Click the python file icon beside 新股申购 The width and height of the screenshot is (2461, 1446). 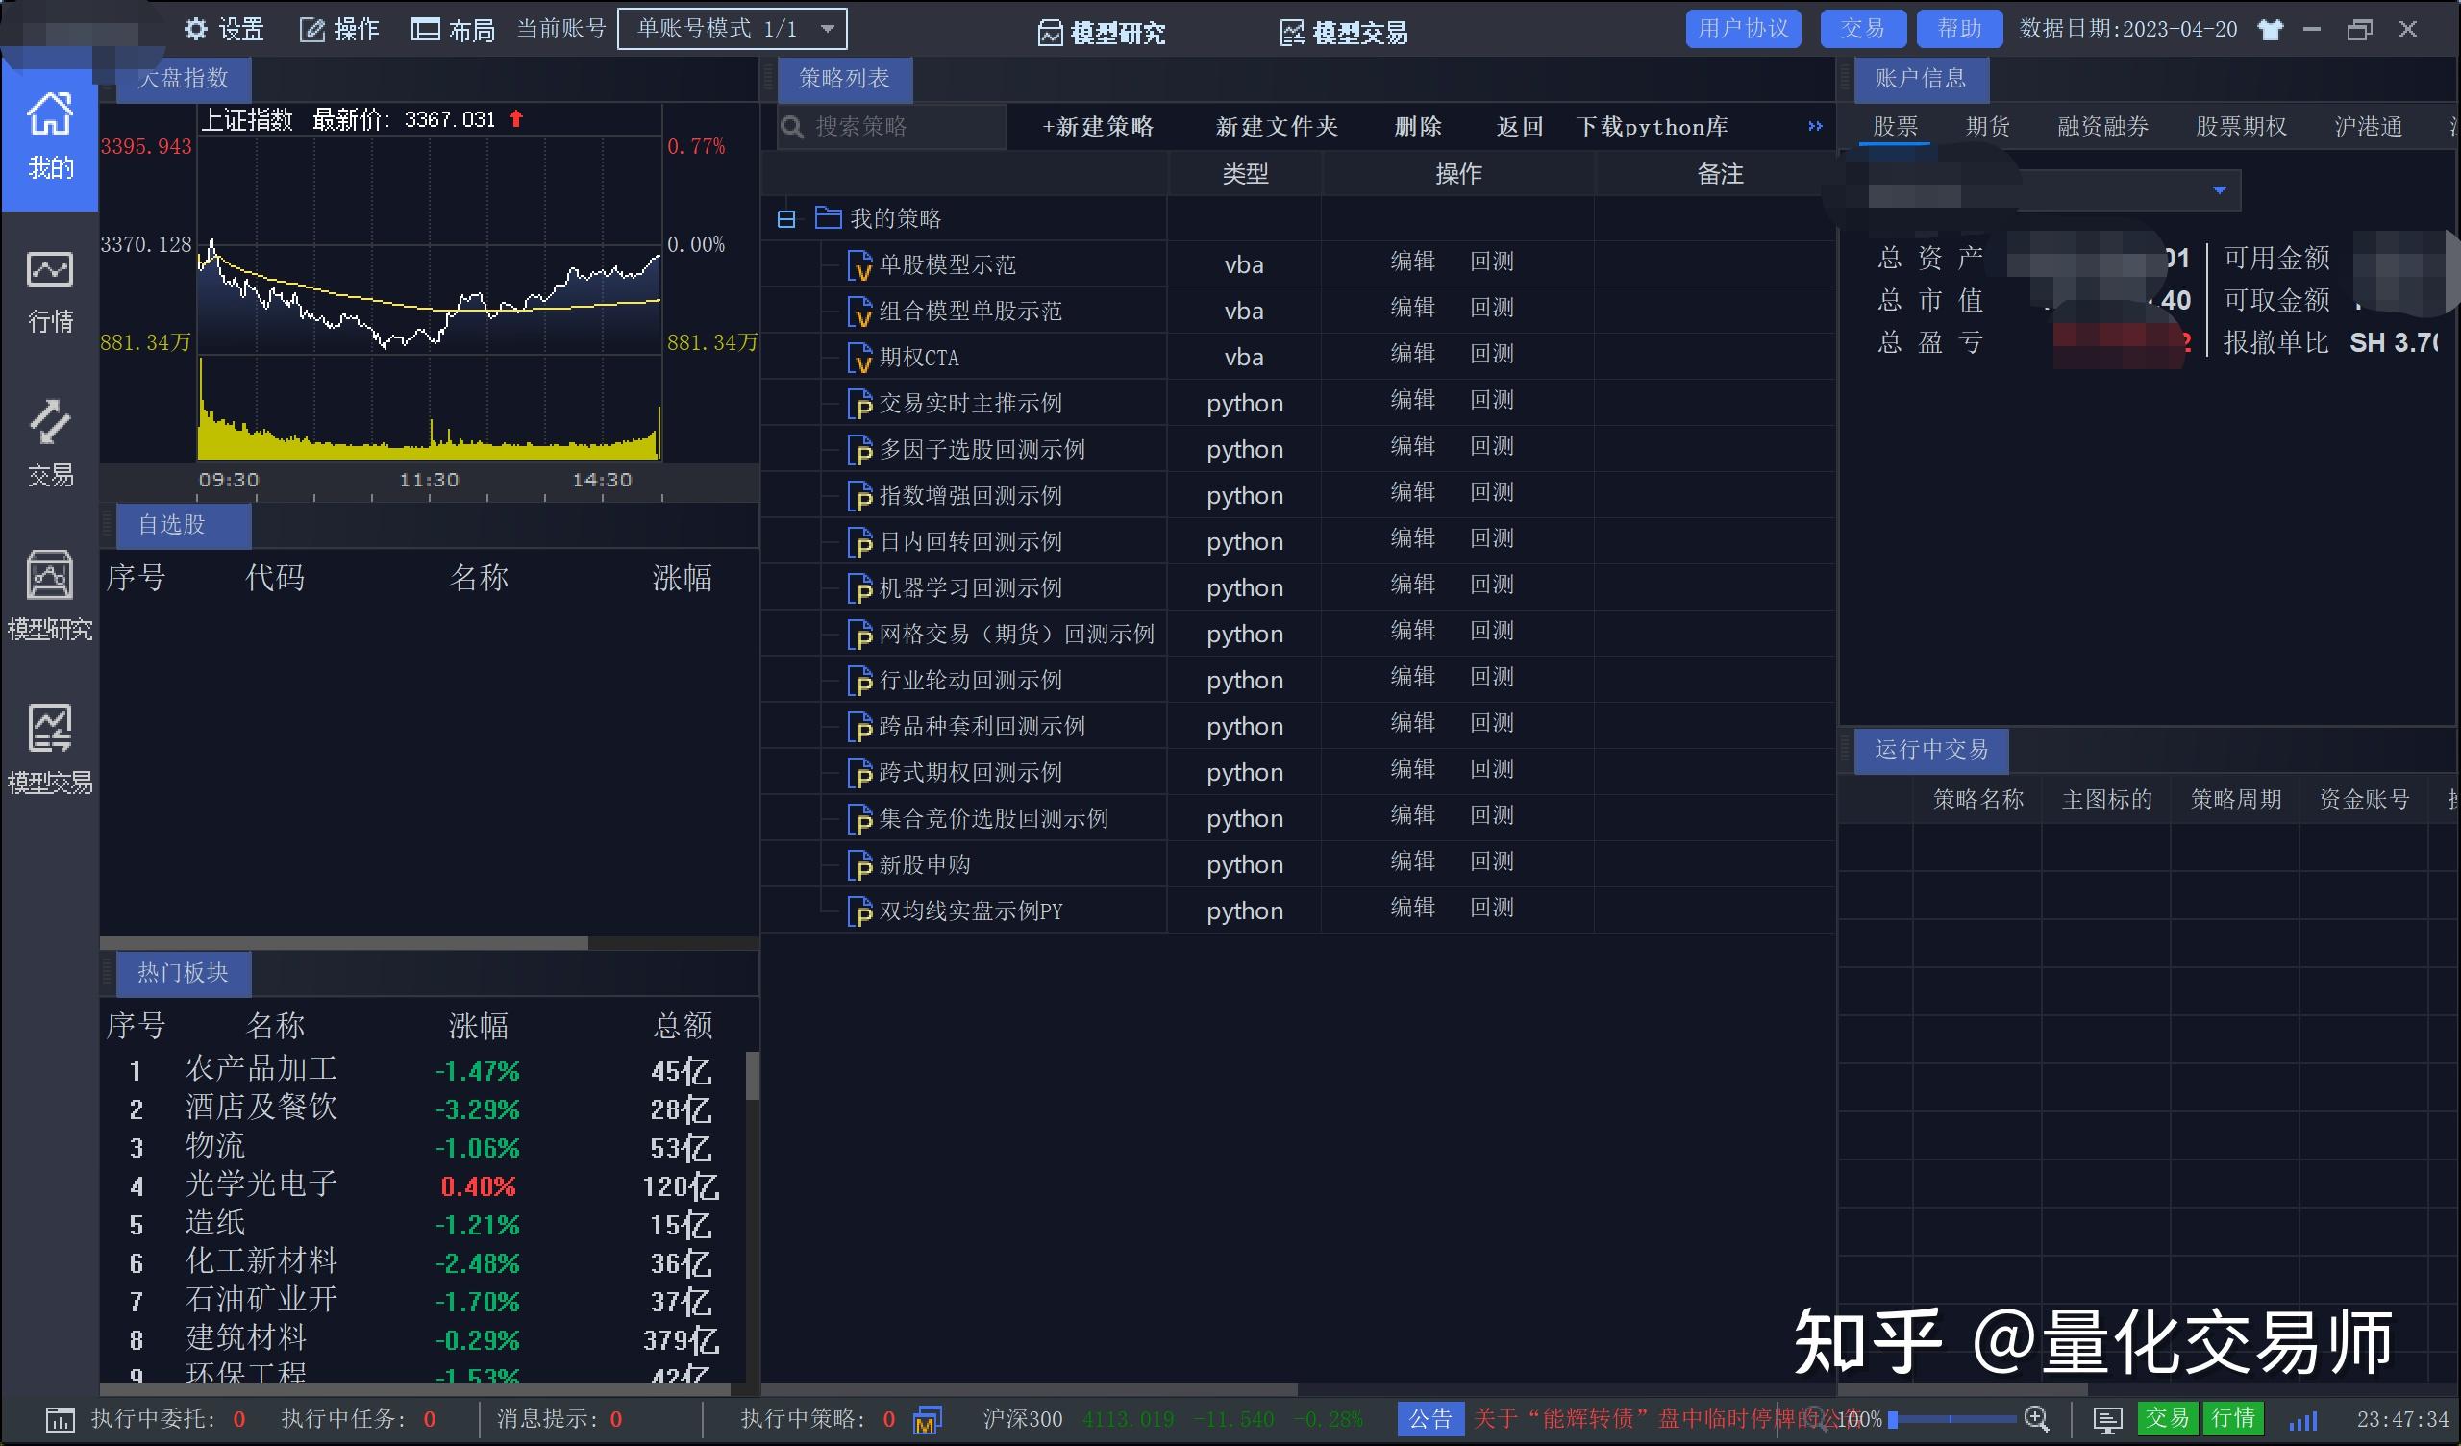(860, 865)
